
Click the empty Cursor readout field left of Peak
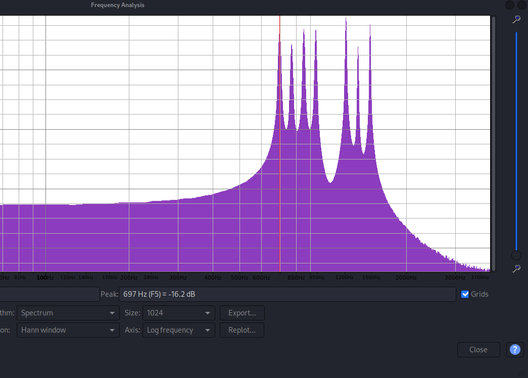(x=50, y=294)
